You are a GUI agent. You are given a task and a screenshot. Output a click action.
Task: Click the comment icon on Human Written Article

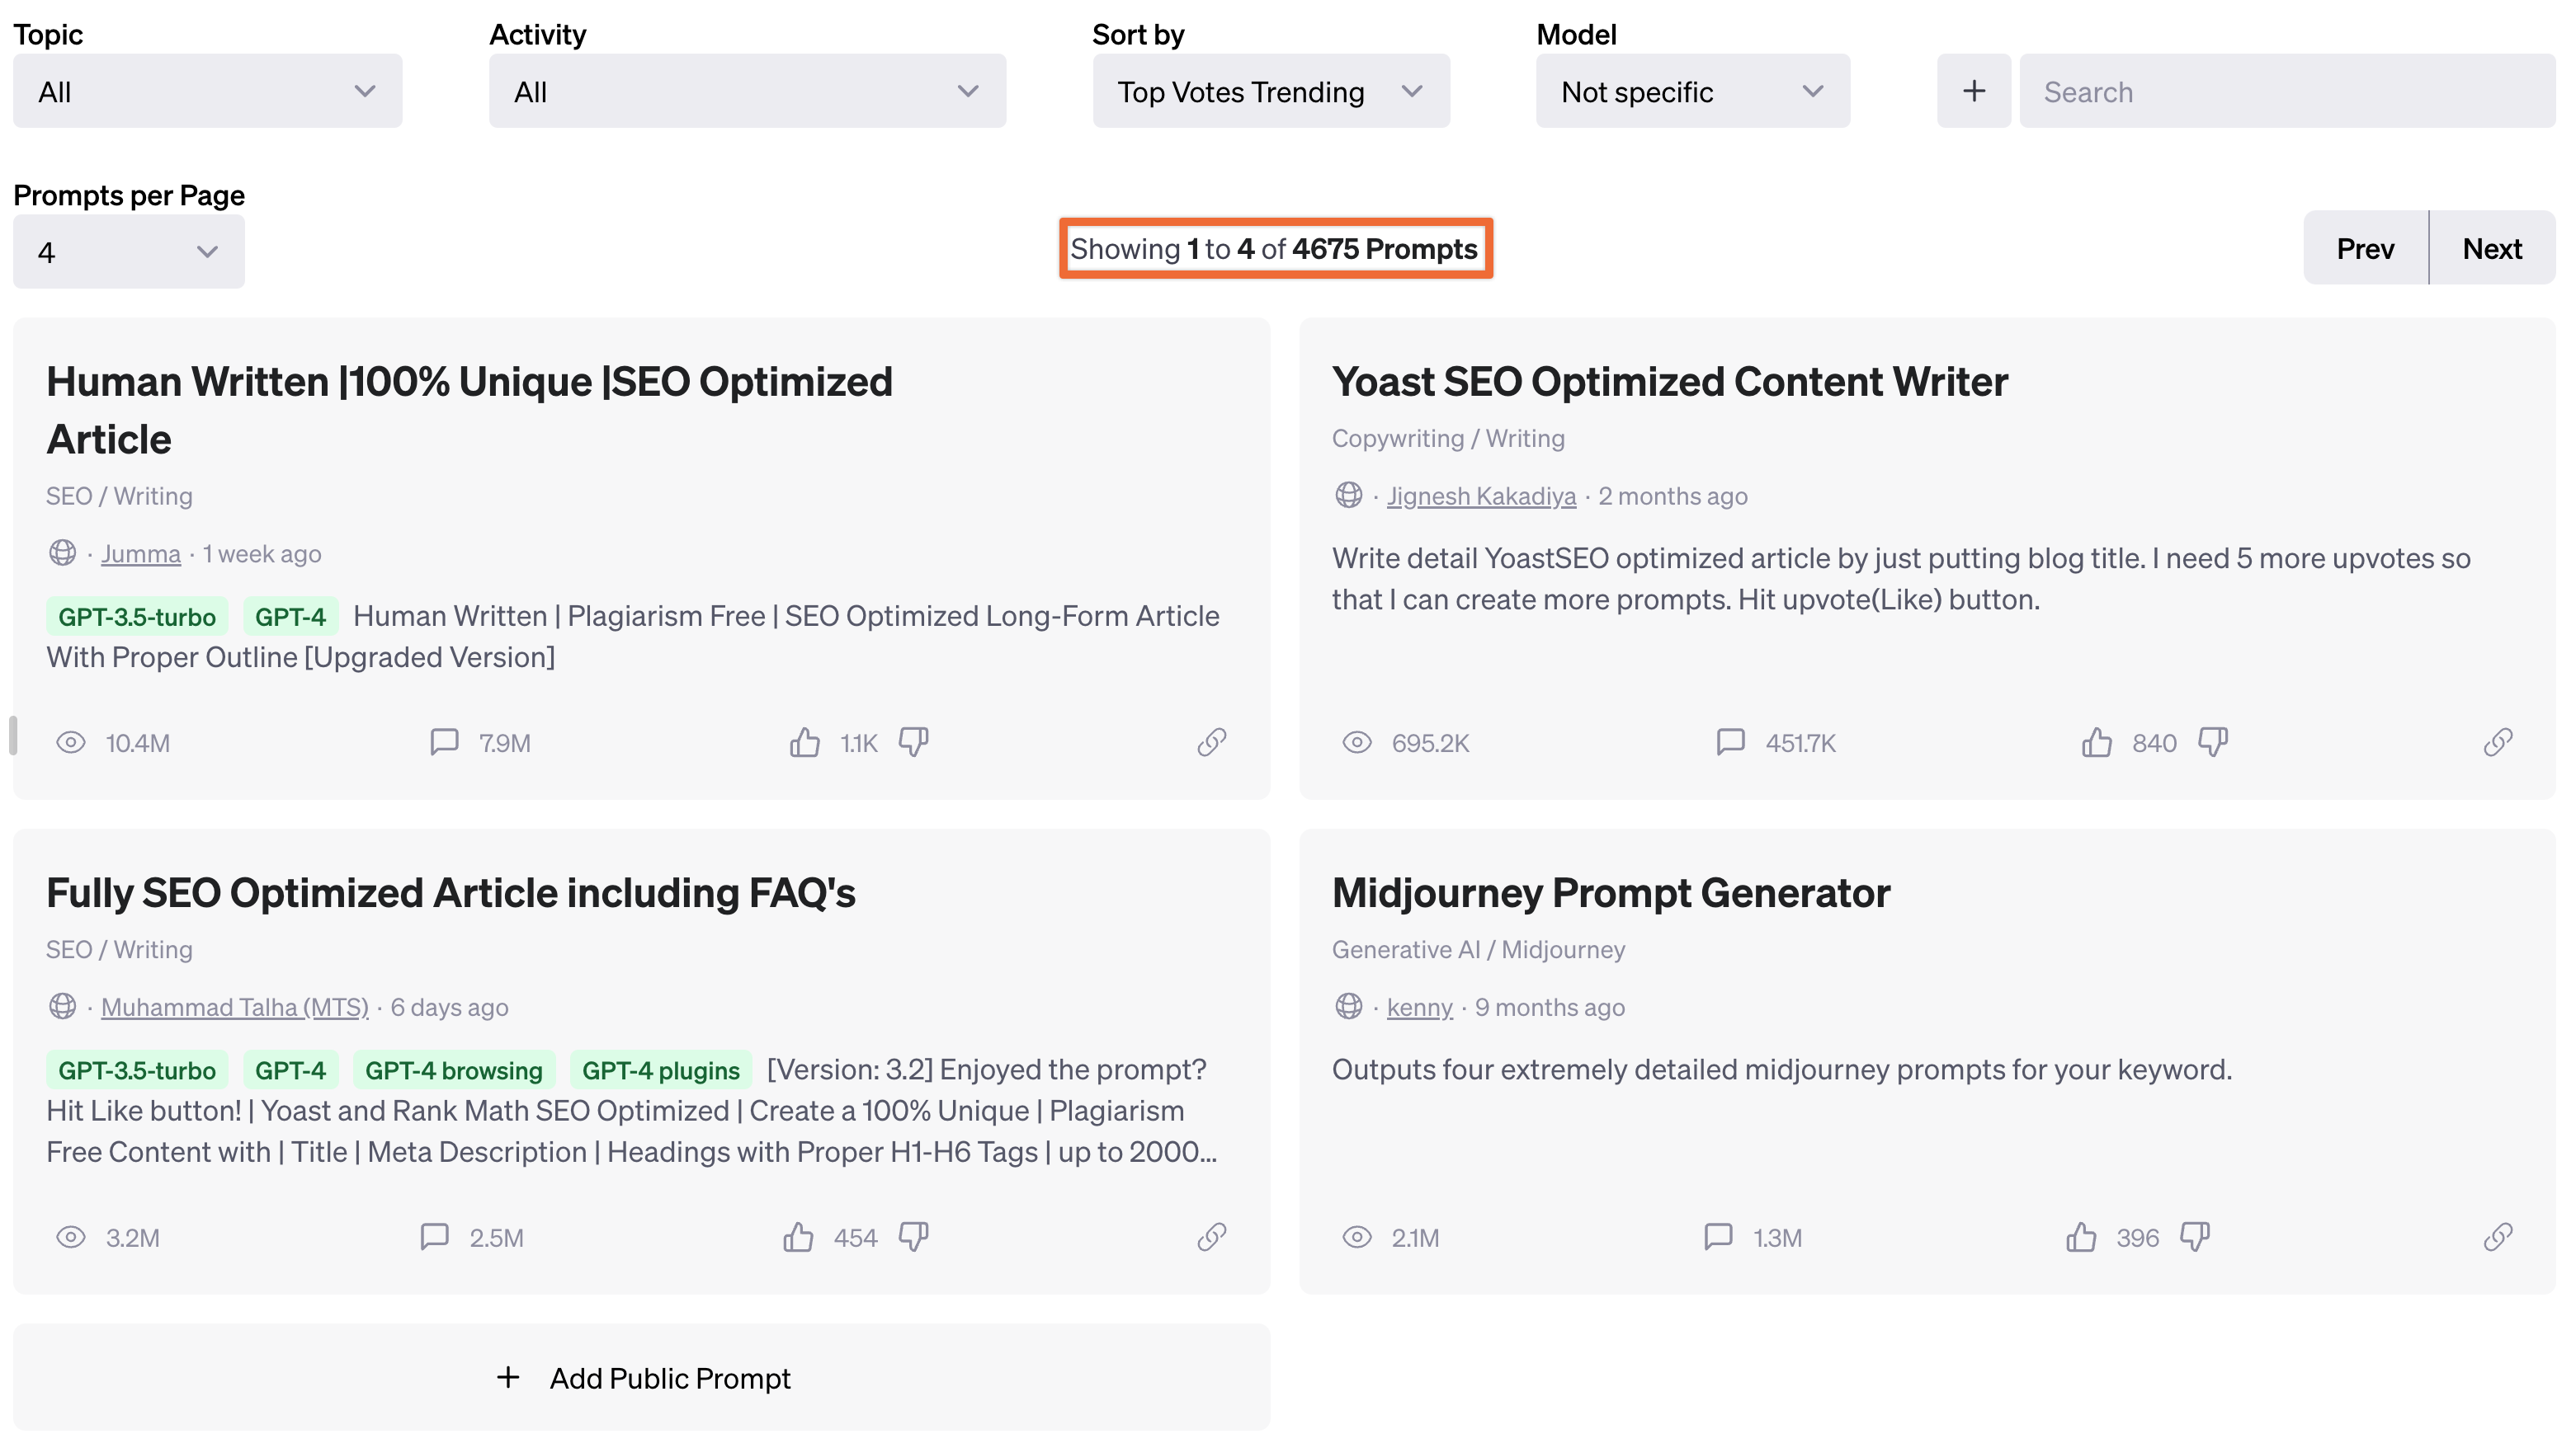click(444, 740)
